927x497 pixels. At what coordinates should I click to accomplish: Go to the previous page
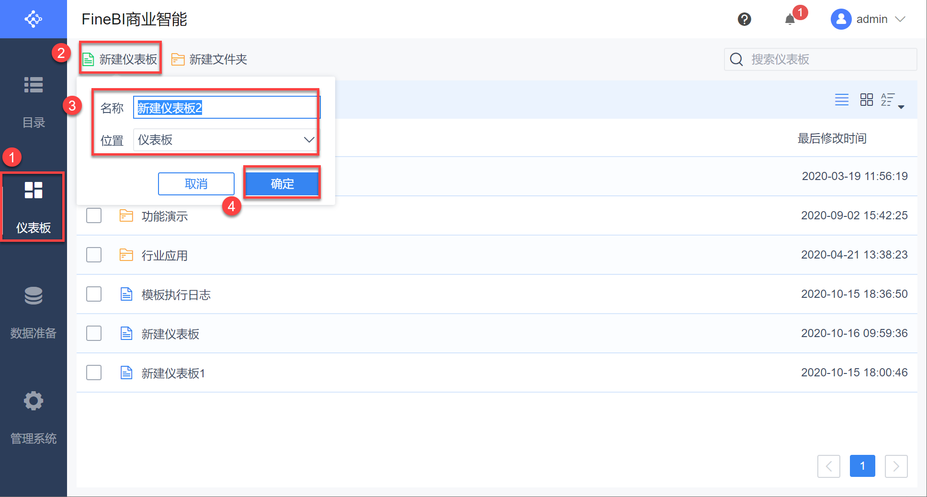pos(829,466)
